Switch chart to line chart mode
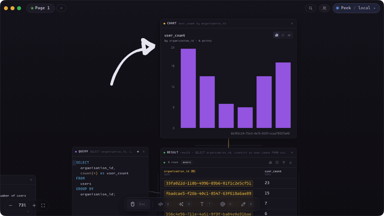The image size is (384, 216). pos(283,35)
